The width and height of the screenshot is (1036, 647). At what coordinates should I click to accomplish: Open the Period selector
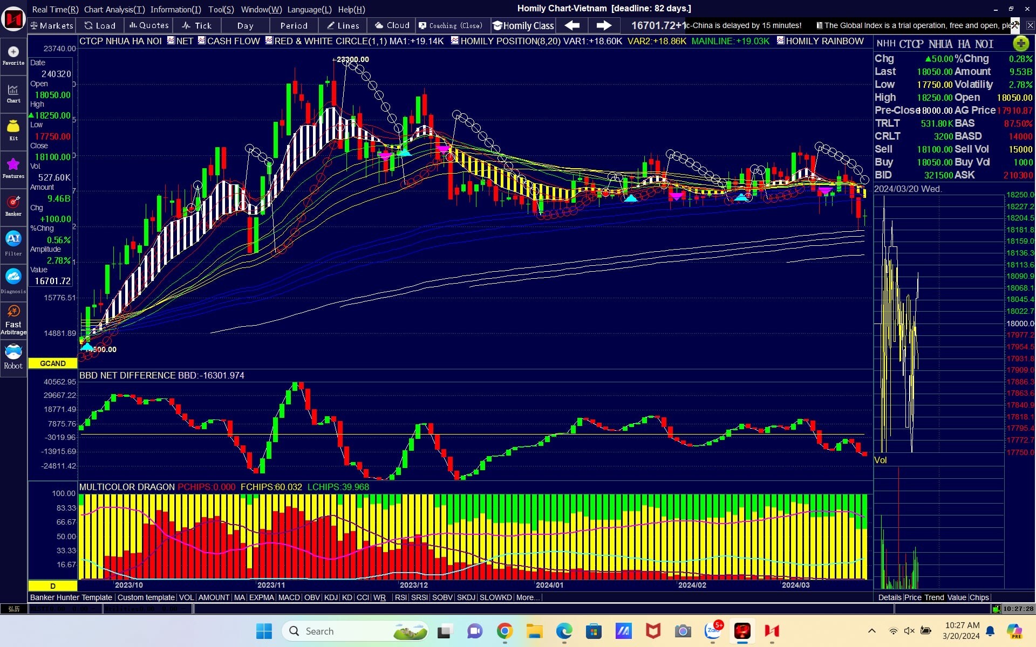(294, 25)
